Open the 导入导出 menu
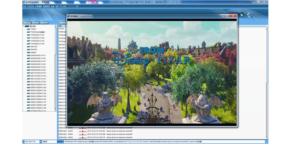Image resolution: width=291 pixels, height=144 pixels. click(63, 6)
